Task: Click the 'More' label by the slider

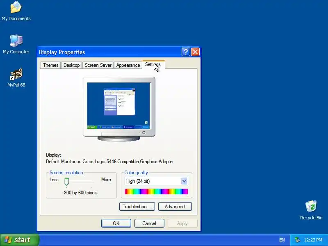Action: click(106, 180)
